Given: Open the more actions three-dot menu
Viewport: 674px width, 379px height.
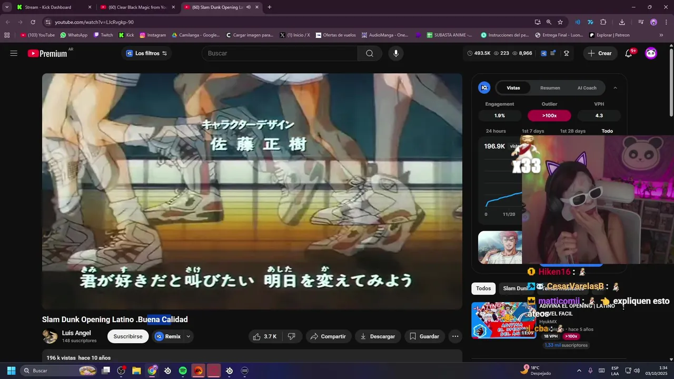Looking at the screenshot, I should (455, 336).
